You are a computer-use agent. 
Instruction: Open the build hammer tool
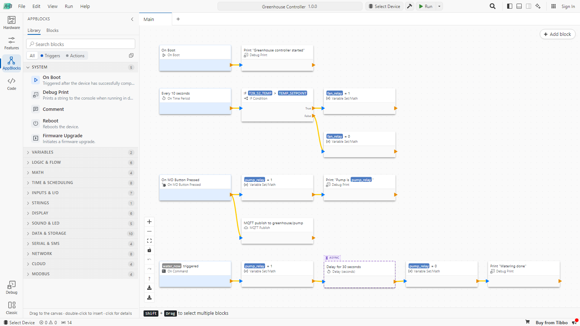(x=410, y=6)
